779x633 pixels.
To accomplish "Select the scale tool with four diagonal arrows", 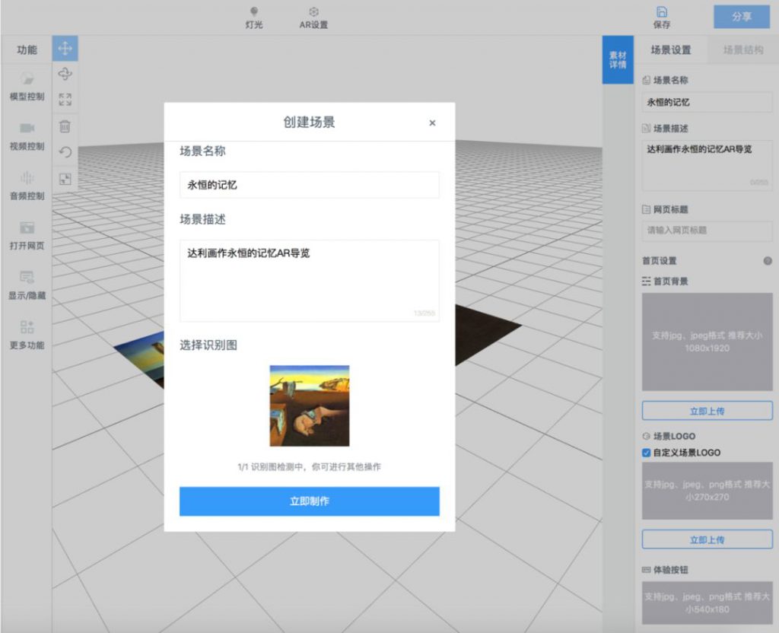I will coord(65,100).
